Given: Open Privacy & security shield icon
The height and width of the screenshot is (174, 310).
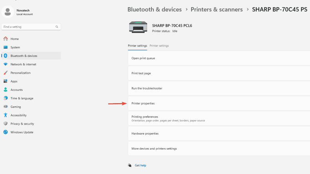Looking at the screenshot, I should pyautogui.click(x=6, y=124).
